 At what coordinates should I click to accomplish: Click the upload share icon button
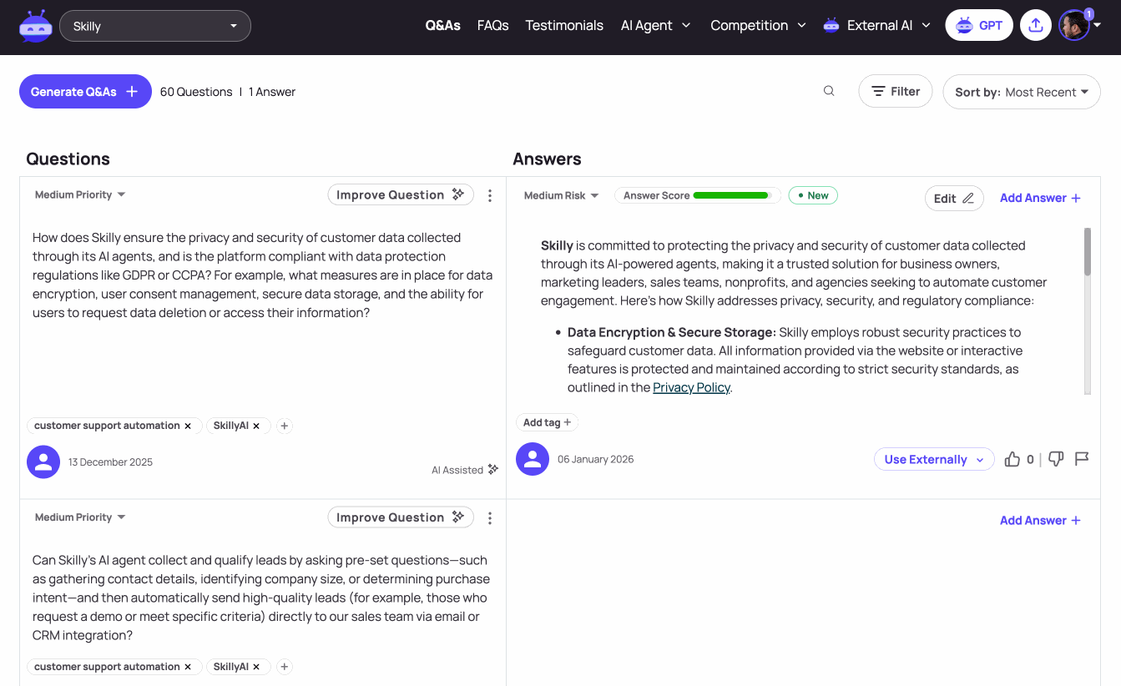point(1035,25)
